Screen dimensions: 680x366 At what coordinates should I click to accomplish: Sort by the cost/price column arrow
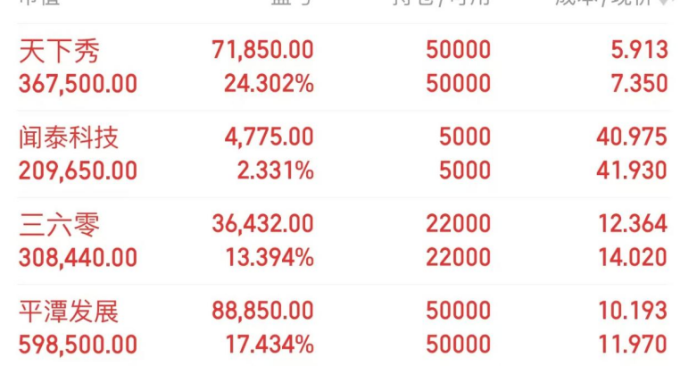(x=664, y=4)
